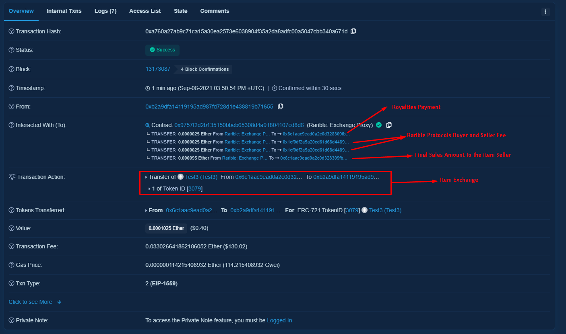Copy the Rarible contract address
Screen dimensions: 566x334
coord(389,125)
